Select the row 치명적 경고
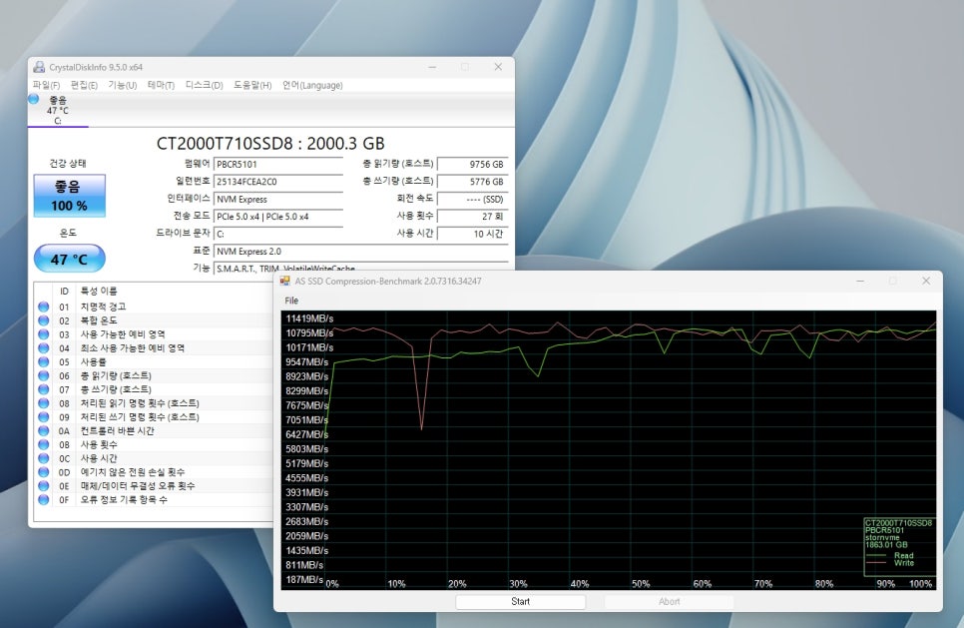Screen dimensions: 964x628 (154, 307)
